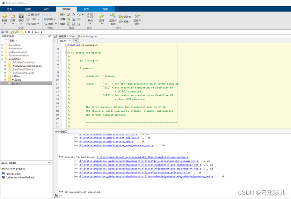Image resolution: width=291 pixels, height=199 pixels.
Task: Click the wrap comments icon
Action: point(79,19)
